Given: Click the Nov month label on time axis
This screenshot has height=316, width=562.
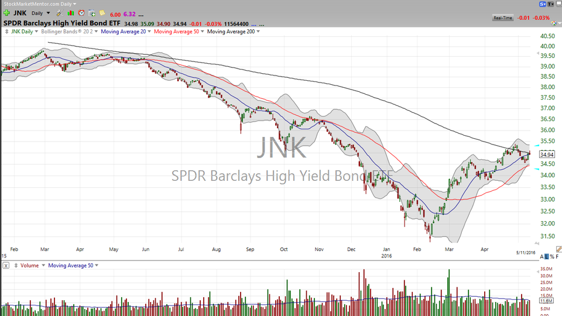Looking at the screenshot, I should point(319,249).
